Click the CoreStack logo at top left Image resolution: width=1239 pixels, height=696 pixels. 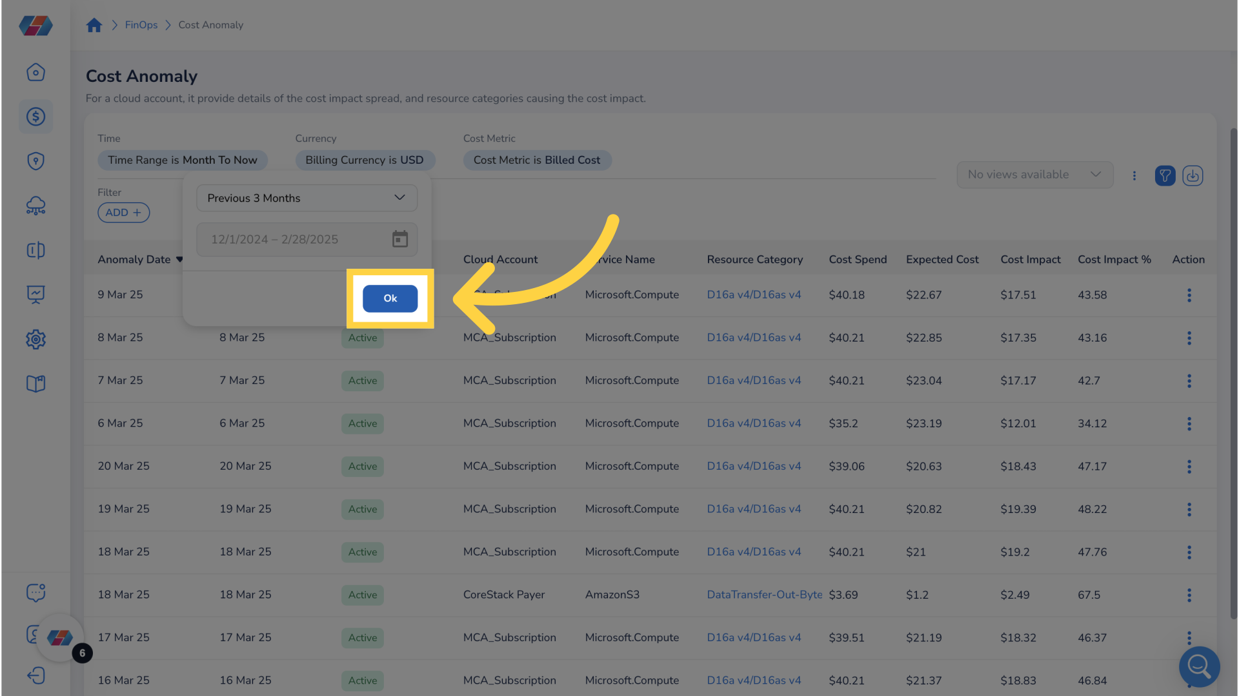[35, 26]
